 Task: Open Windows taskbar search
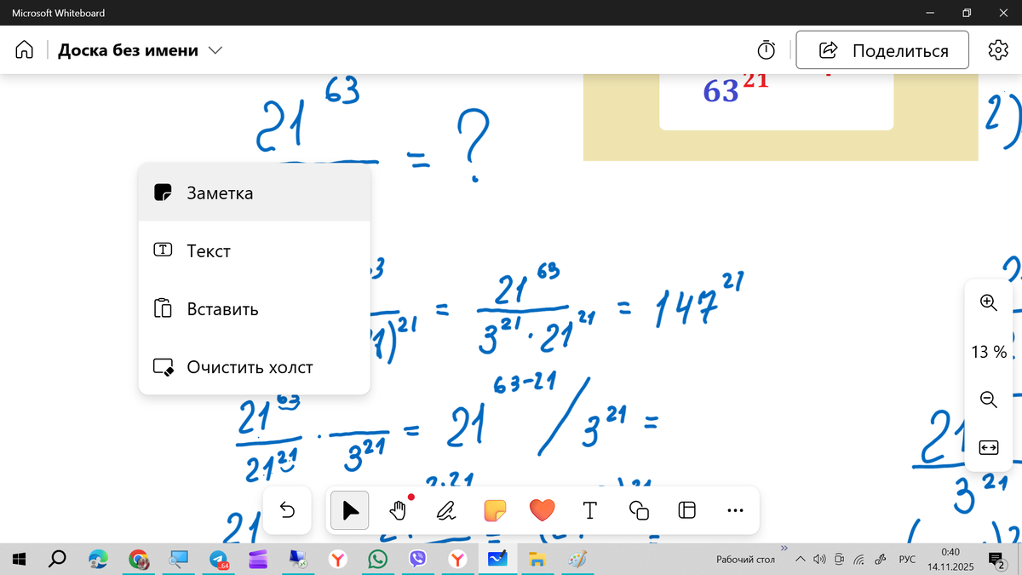[x=58, y=559]
